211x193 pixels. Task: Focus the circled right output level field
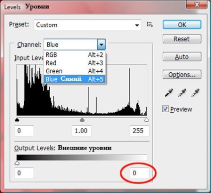139,173
